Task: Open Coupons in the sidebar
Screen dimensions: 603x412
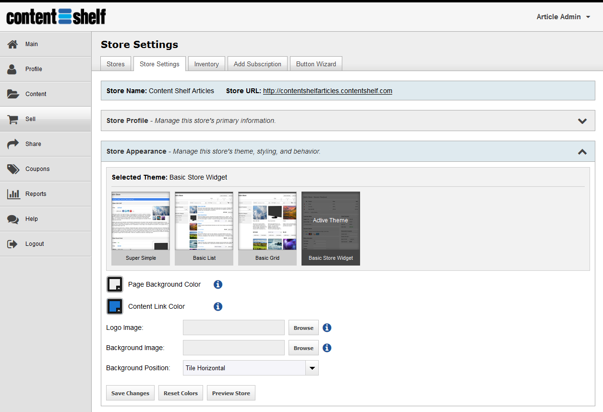Action: pyautogui.click(x=46, y=169)
